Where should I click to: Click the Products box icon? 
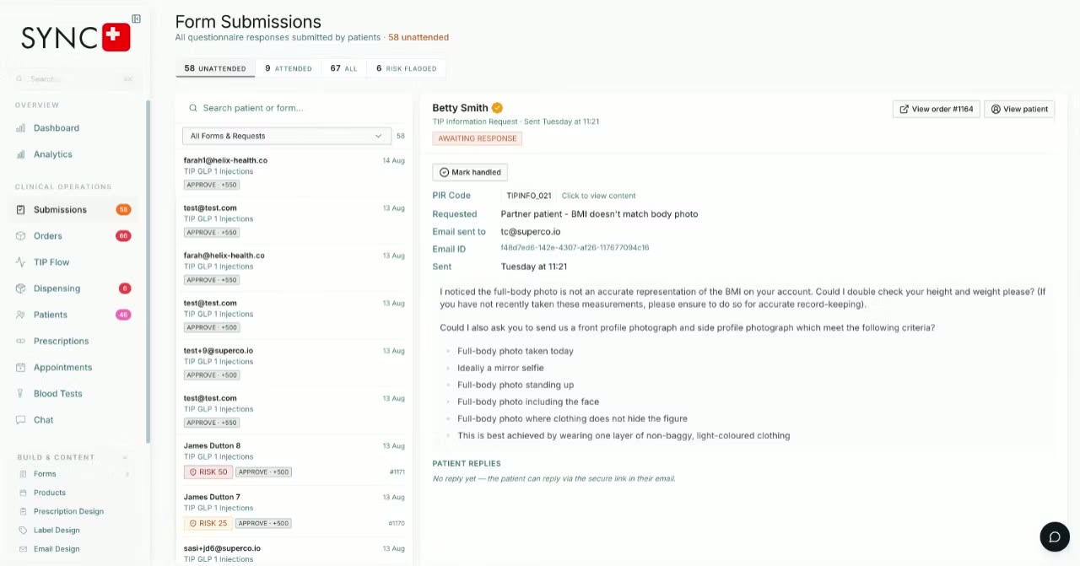pyautogui.click(x=24, y=493)
